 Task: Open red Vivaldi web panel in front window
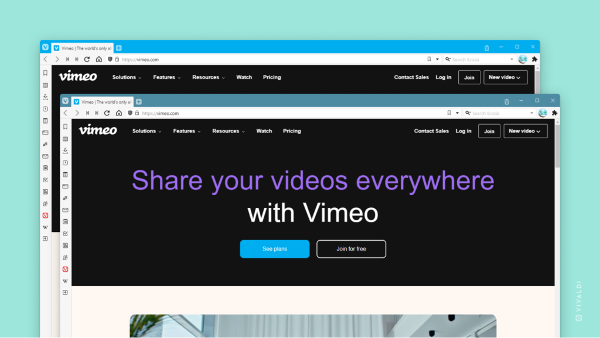(x=66, y=269)
